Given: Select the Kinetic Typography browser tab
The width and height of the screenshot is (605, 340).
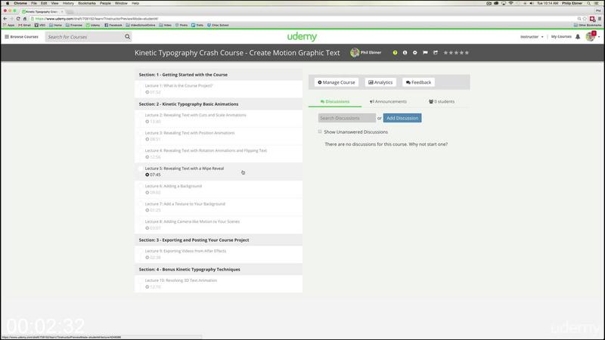Looking at the screenshot, I should (x=43, y=11).
